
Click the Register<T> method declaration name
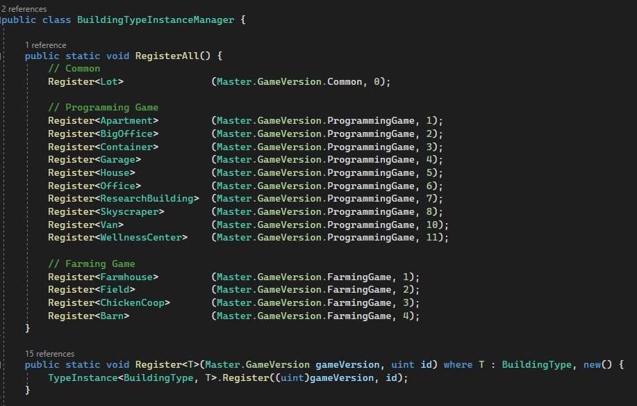[158, 364]
